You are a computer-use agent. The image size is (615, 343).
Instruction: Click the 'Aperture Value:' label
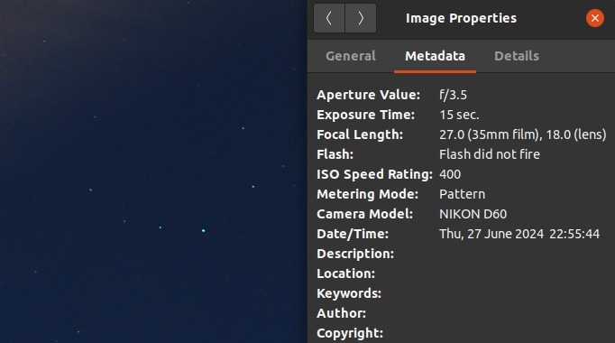pyautogui.click(x=368, y=95)
